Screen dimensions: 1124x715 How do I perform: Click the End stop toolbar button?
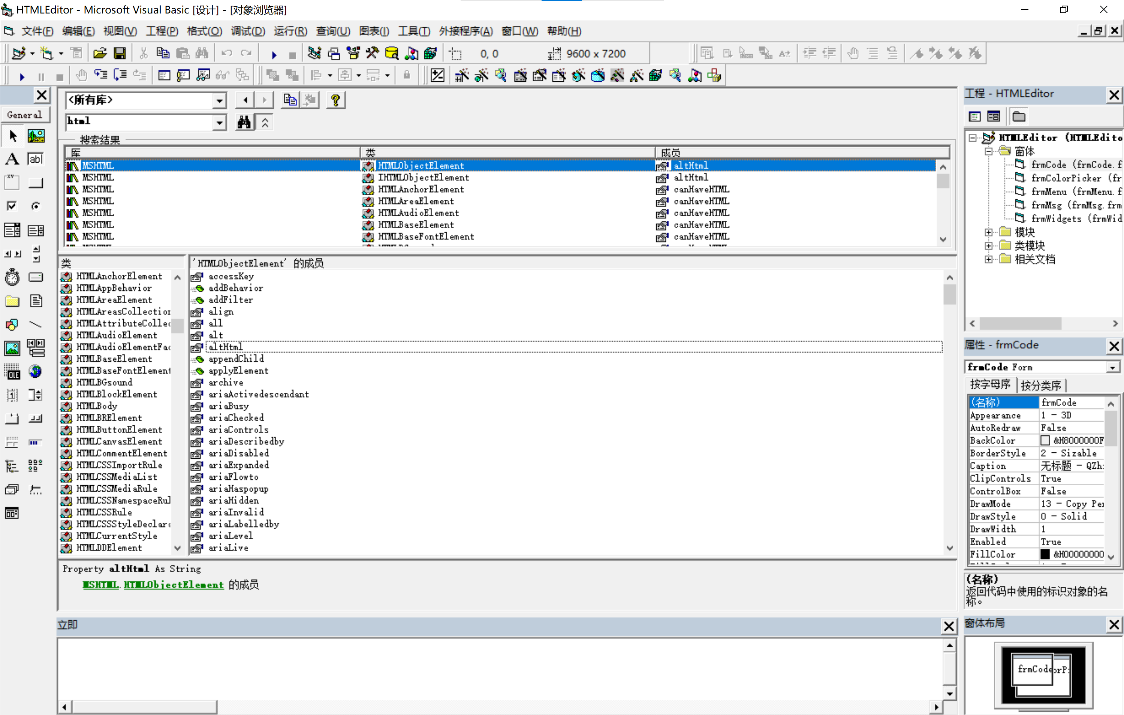pos(293,55)
